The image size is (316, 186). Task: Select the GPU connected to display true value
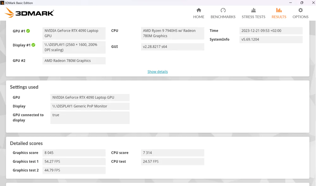point(90,118)
